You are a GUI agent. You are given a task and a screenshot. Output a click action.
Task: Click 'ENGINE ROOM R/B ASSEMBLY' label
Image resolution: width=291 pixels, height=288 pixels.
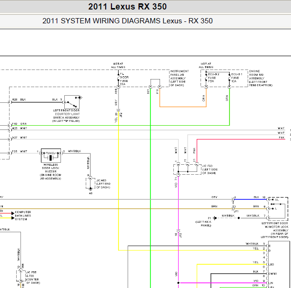(x=261, y=78)
